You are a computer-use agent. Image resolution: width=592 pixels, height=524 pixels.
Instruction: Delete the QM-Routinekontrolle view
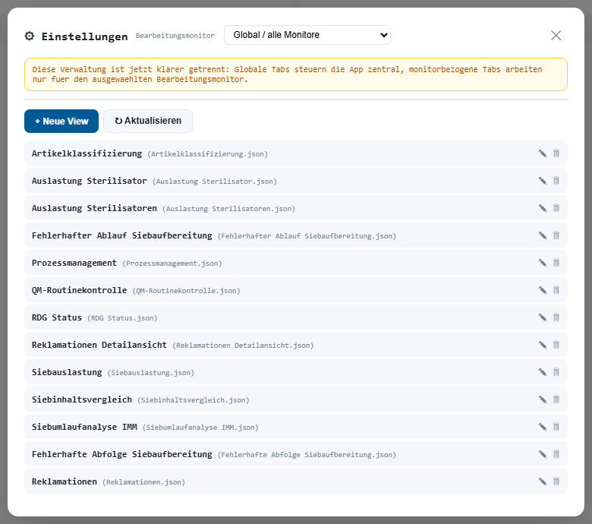tap(556, 290)
